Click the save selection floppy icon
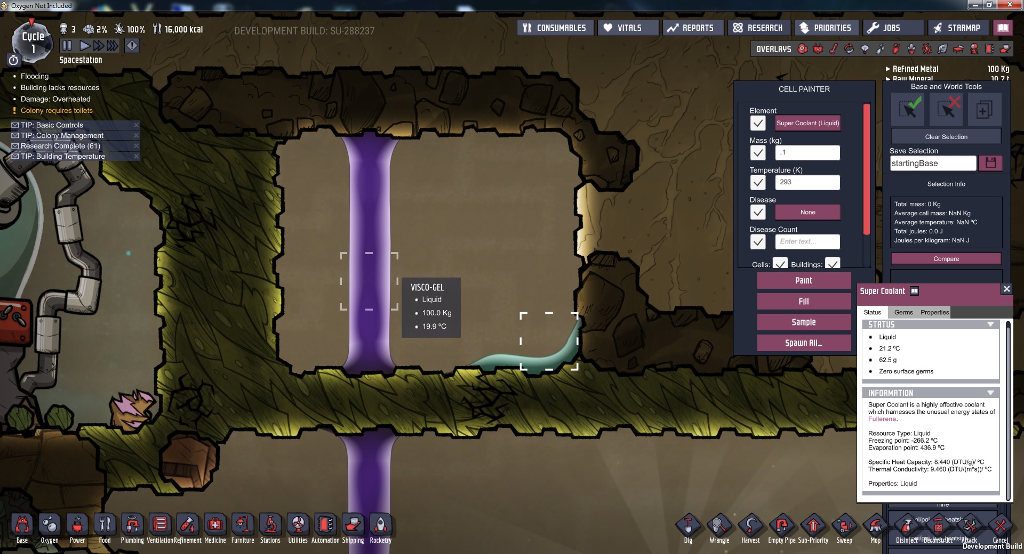Viewport: 1024px width, 554px height. click(x=990, y=163)
